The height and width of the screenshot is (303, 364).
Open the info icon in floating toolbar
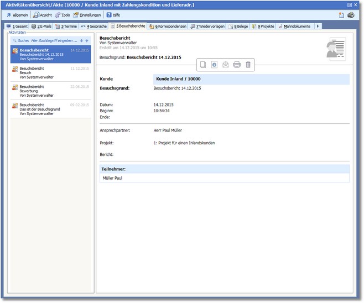click(x=214, y=65)
